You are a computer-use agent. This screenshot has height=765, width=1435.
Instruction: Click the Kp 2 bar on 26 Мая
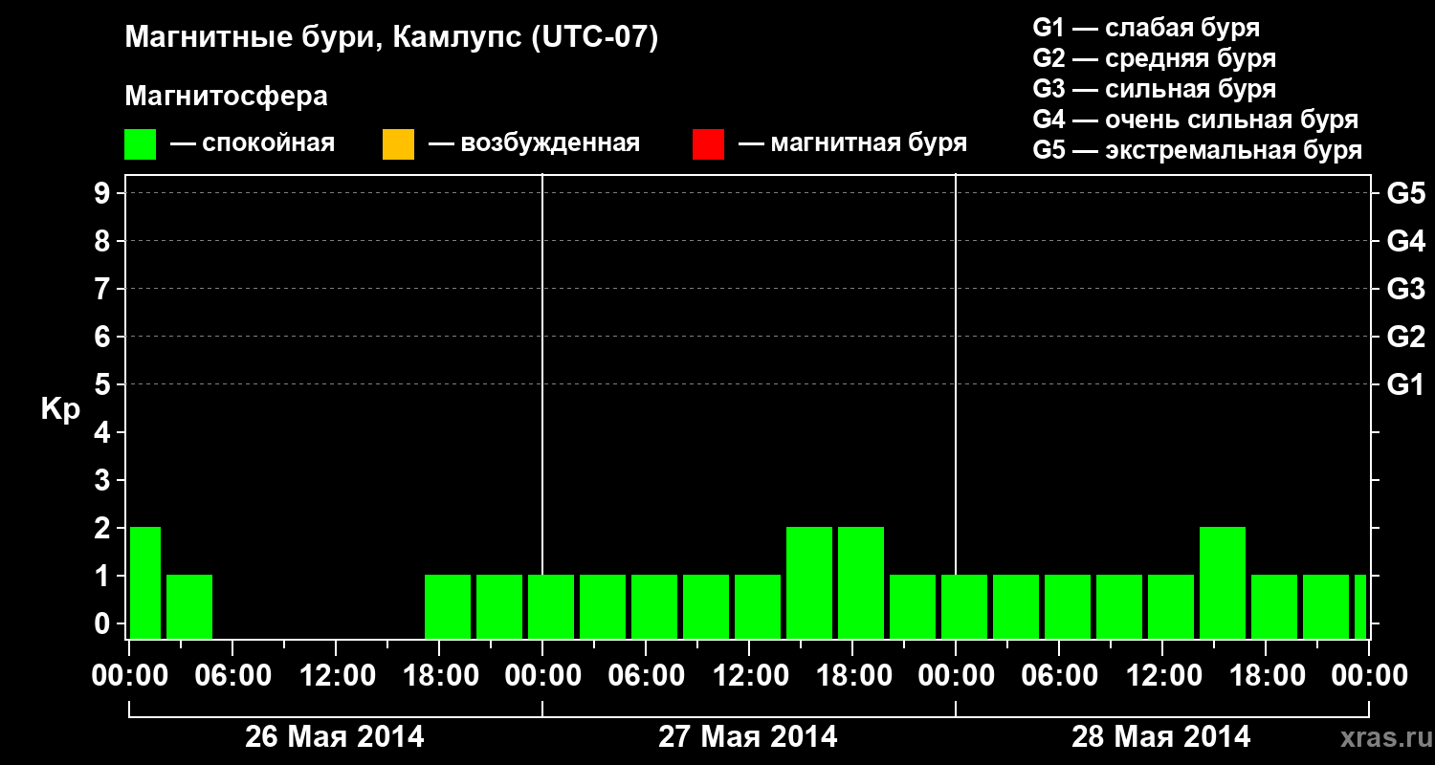click(x=145, y=582)
